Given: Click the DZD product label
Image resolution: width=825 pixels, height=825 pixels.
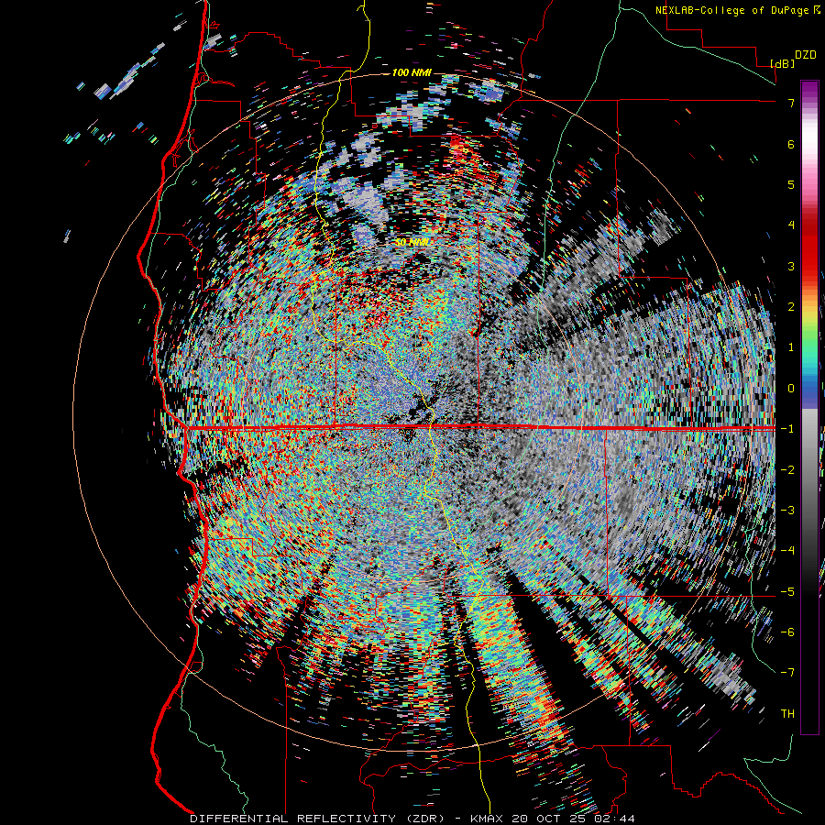Looking at the screenshot, I should coord(806,55).
